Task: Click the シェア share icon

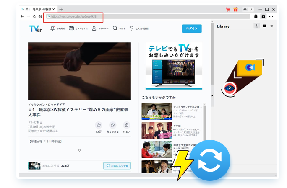Action: (126, 125)
